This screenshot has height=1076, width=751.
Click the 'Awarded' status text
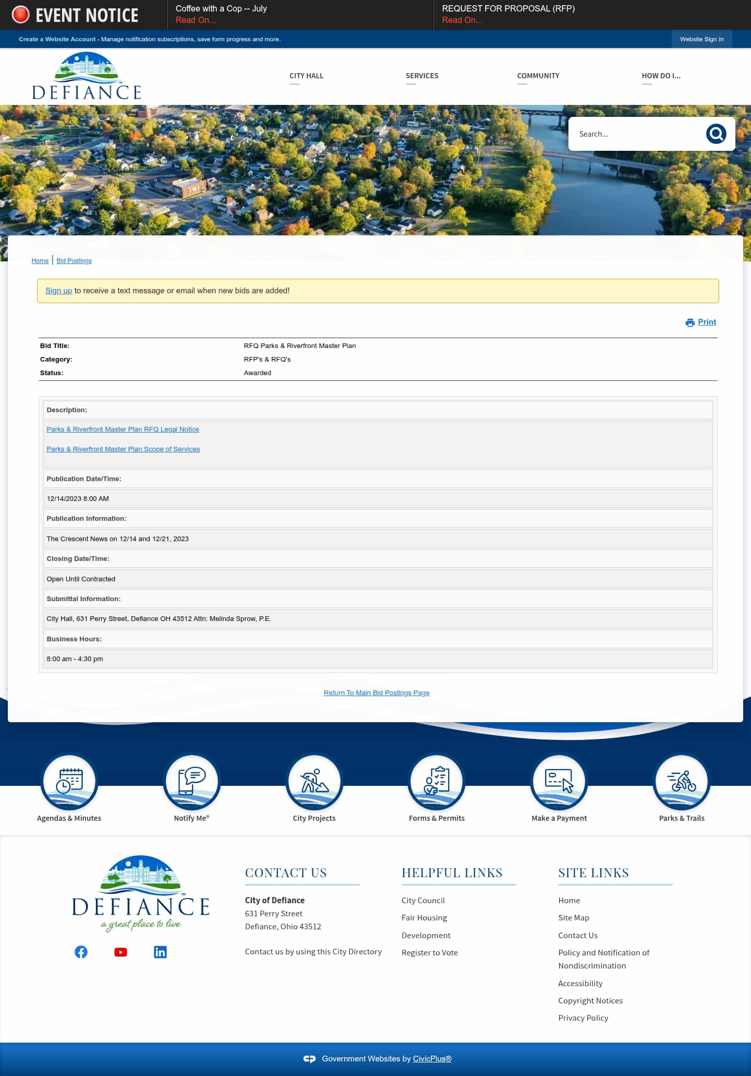click(x=257, y=373)
